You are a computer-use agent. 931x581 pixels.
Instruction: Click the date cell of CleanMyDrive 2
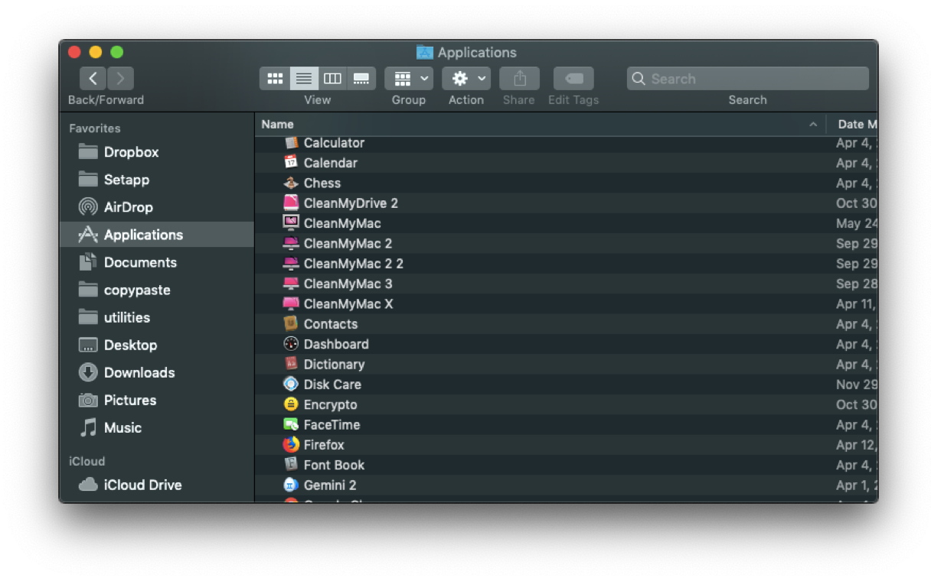[x=857, y=203]
